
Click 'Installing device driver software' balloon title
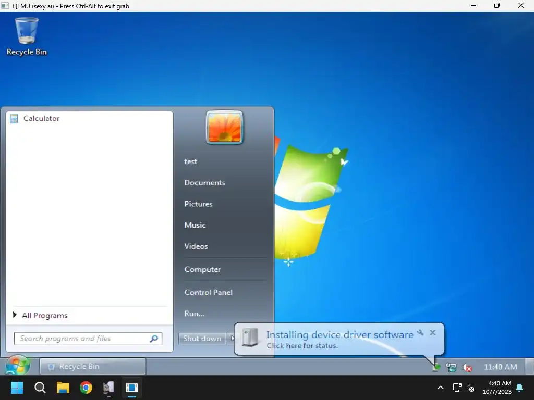339,335
